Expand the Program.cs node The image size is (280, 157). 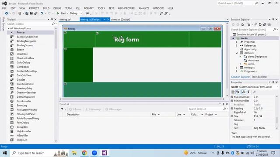tap(237, 71)
